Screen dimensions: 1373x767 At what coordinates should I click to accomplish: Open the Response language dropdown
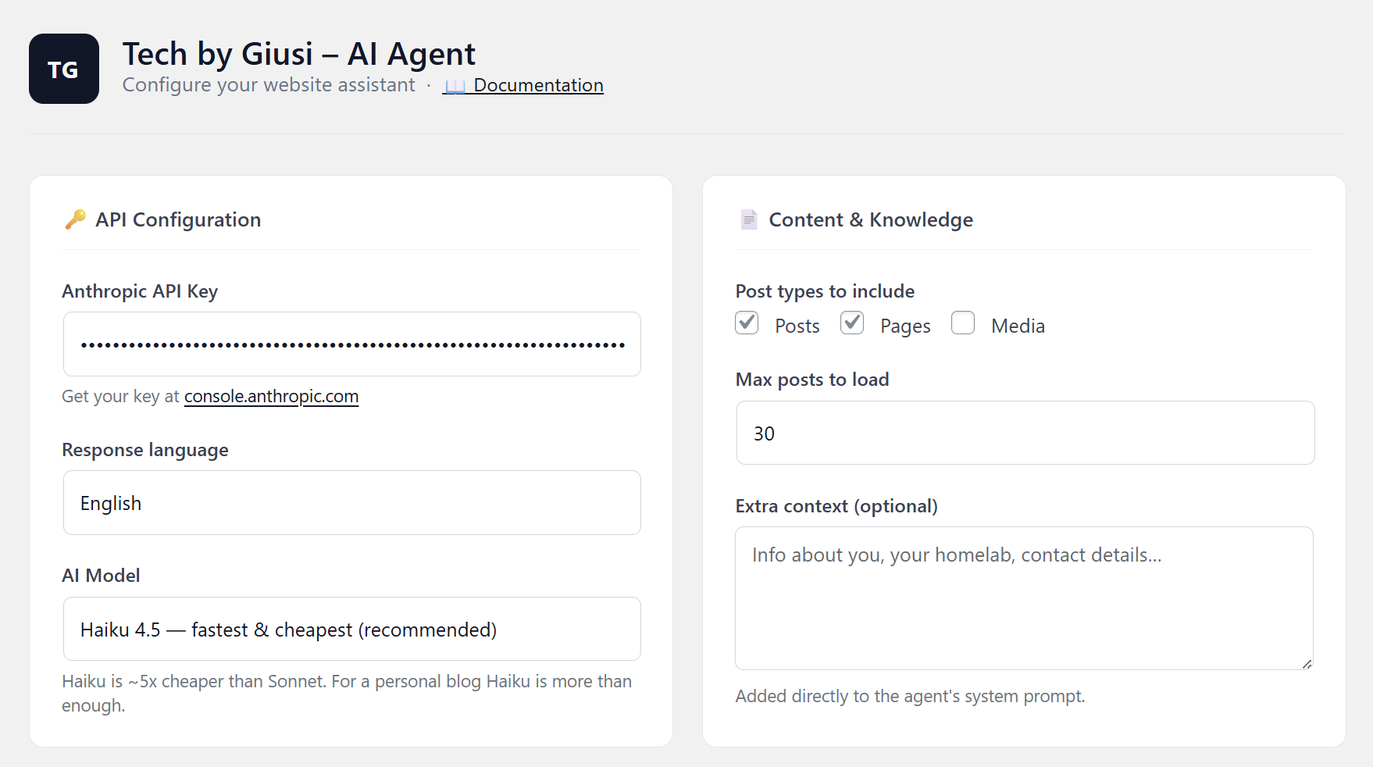coord(351,503)
